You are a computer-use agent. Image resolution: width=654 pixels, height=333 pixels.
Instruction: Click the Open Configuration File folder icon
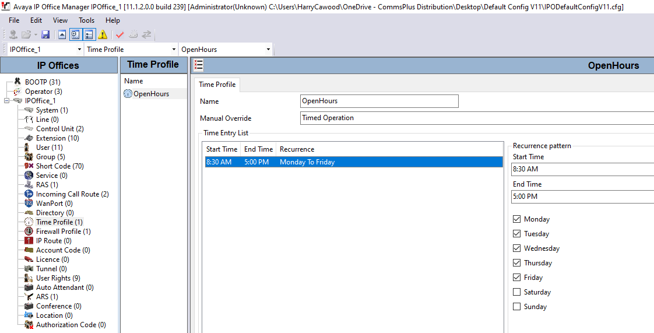pyautogui.click(x=26, y=34)
